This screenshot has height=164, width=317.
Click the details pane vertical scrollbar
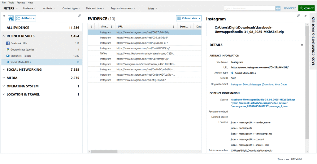point(307,83)
